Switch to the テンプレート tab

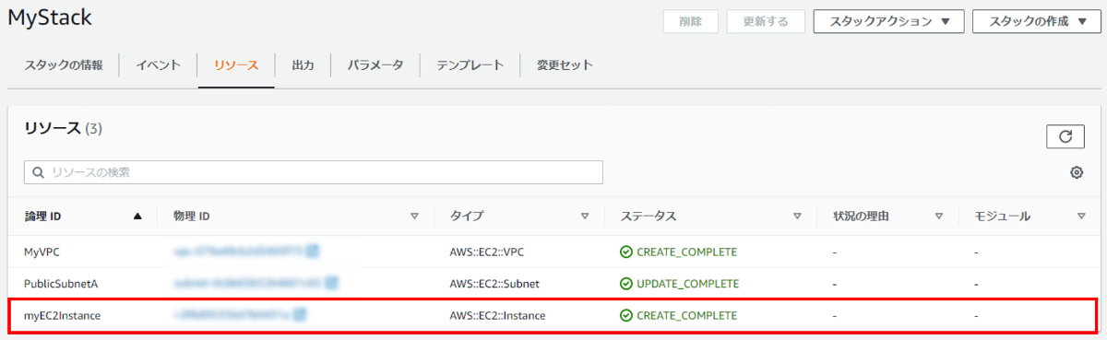(470, 65)
